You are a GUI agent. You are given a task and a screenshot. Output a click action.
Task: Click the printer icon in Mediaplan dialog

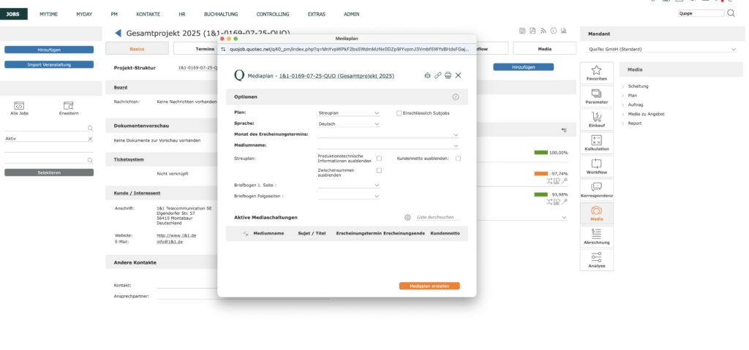(448, 75)
